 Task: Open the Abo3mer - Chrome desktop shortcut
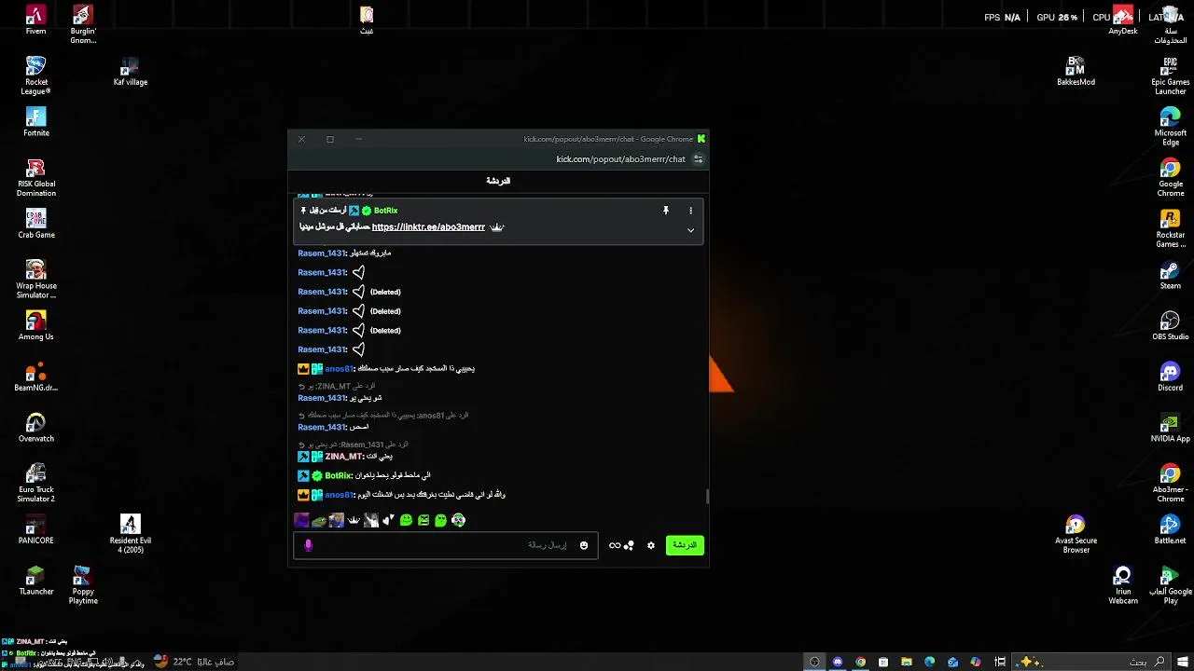1170,484
